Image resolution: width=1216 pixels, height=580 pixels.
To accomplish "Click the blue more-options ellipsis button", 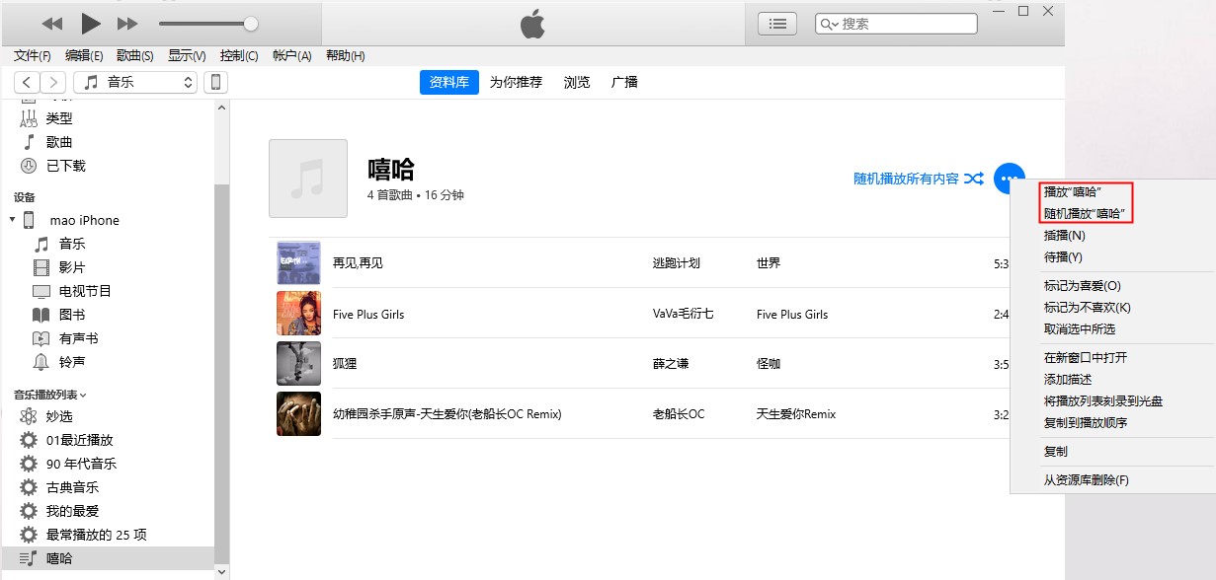I will coord(1009,179).
